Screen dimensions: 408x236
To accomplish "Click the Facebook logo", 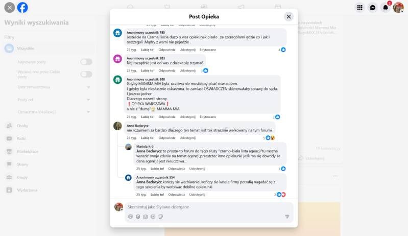I will coord(22,8).
